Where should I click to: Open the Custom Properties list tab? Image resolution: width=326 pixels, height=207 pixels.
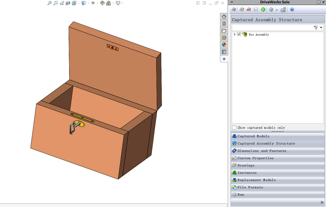coord(224,52)
